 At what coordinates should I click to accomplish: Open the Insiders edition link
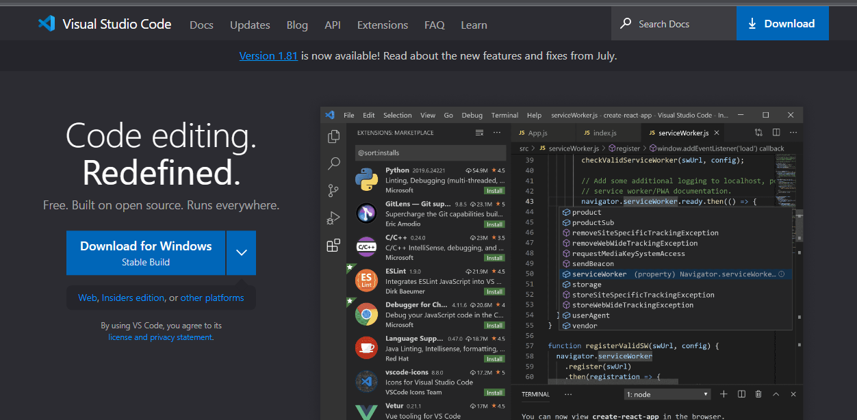click(133, 298)
